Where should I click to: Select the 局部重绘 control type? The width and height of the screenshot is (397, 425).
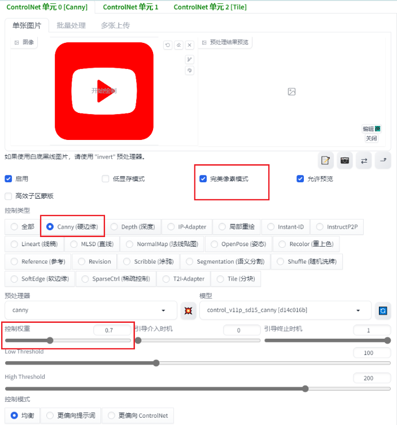click(237, 227)
